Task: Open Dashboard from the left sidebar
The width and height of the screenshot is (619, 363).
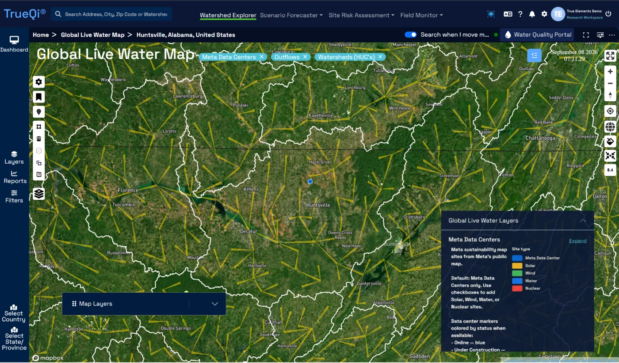Action: (14, 44)
